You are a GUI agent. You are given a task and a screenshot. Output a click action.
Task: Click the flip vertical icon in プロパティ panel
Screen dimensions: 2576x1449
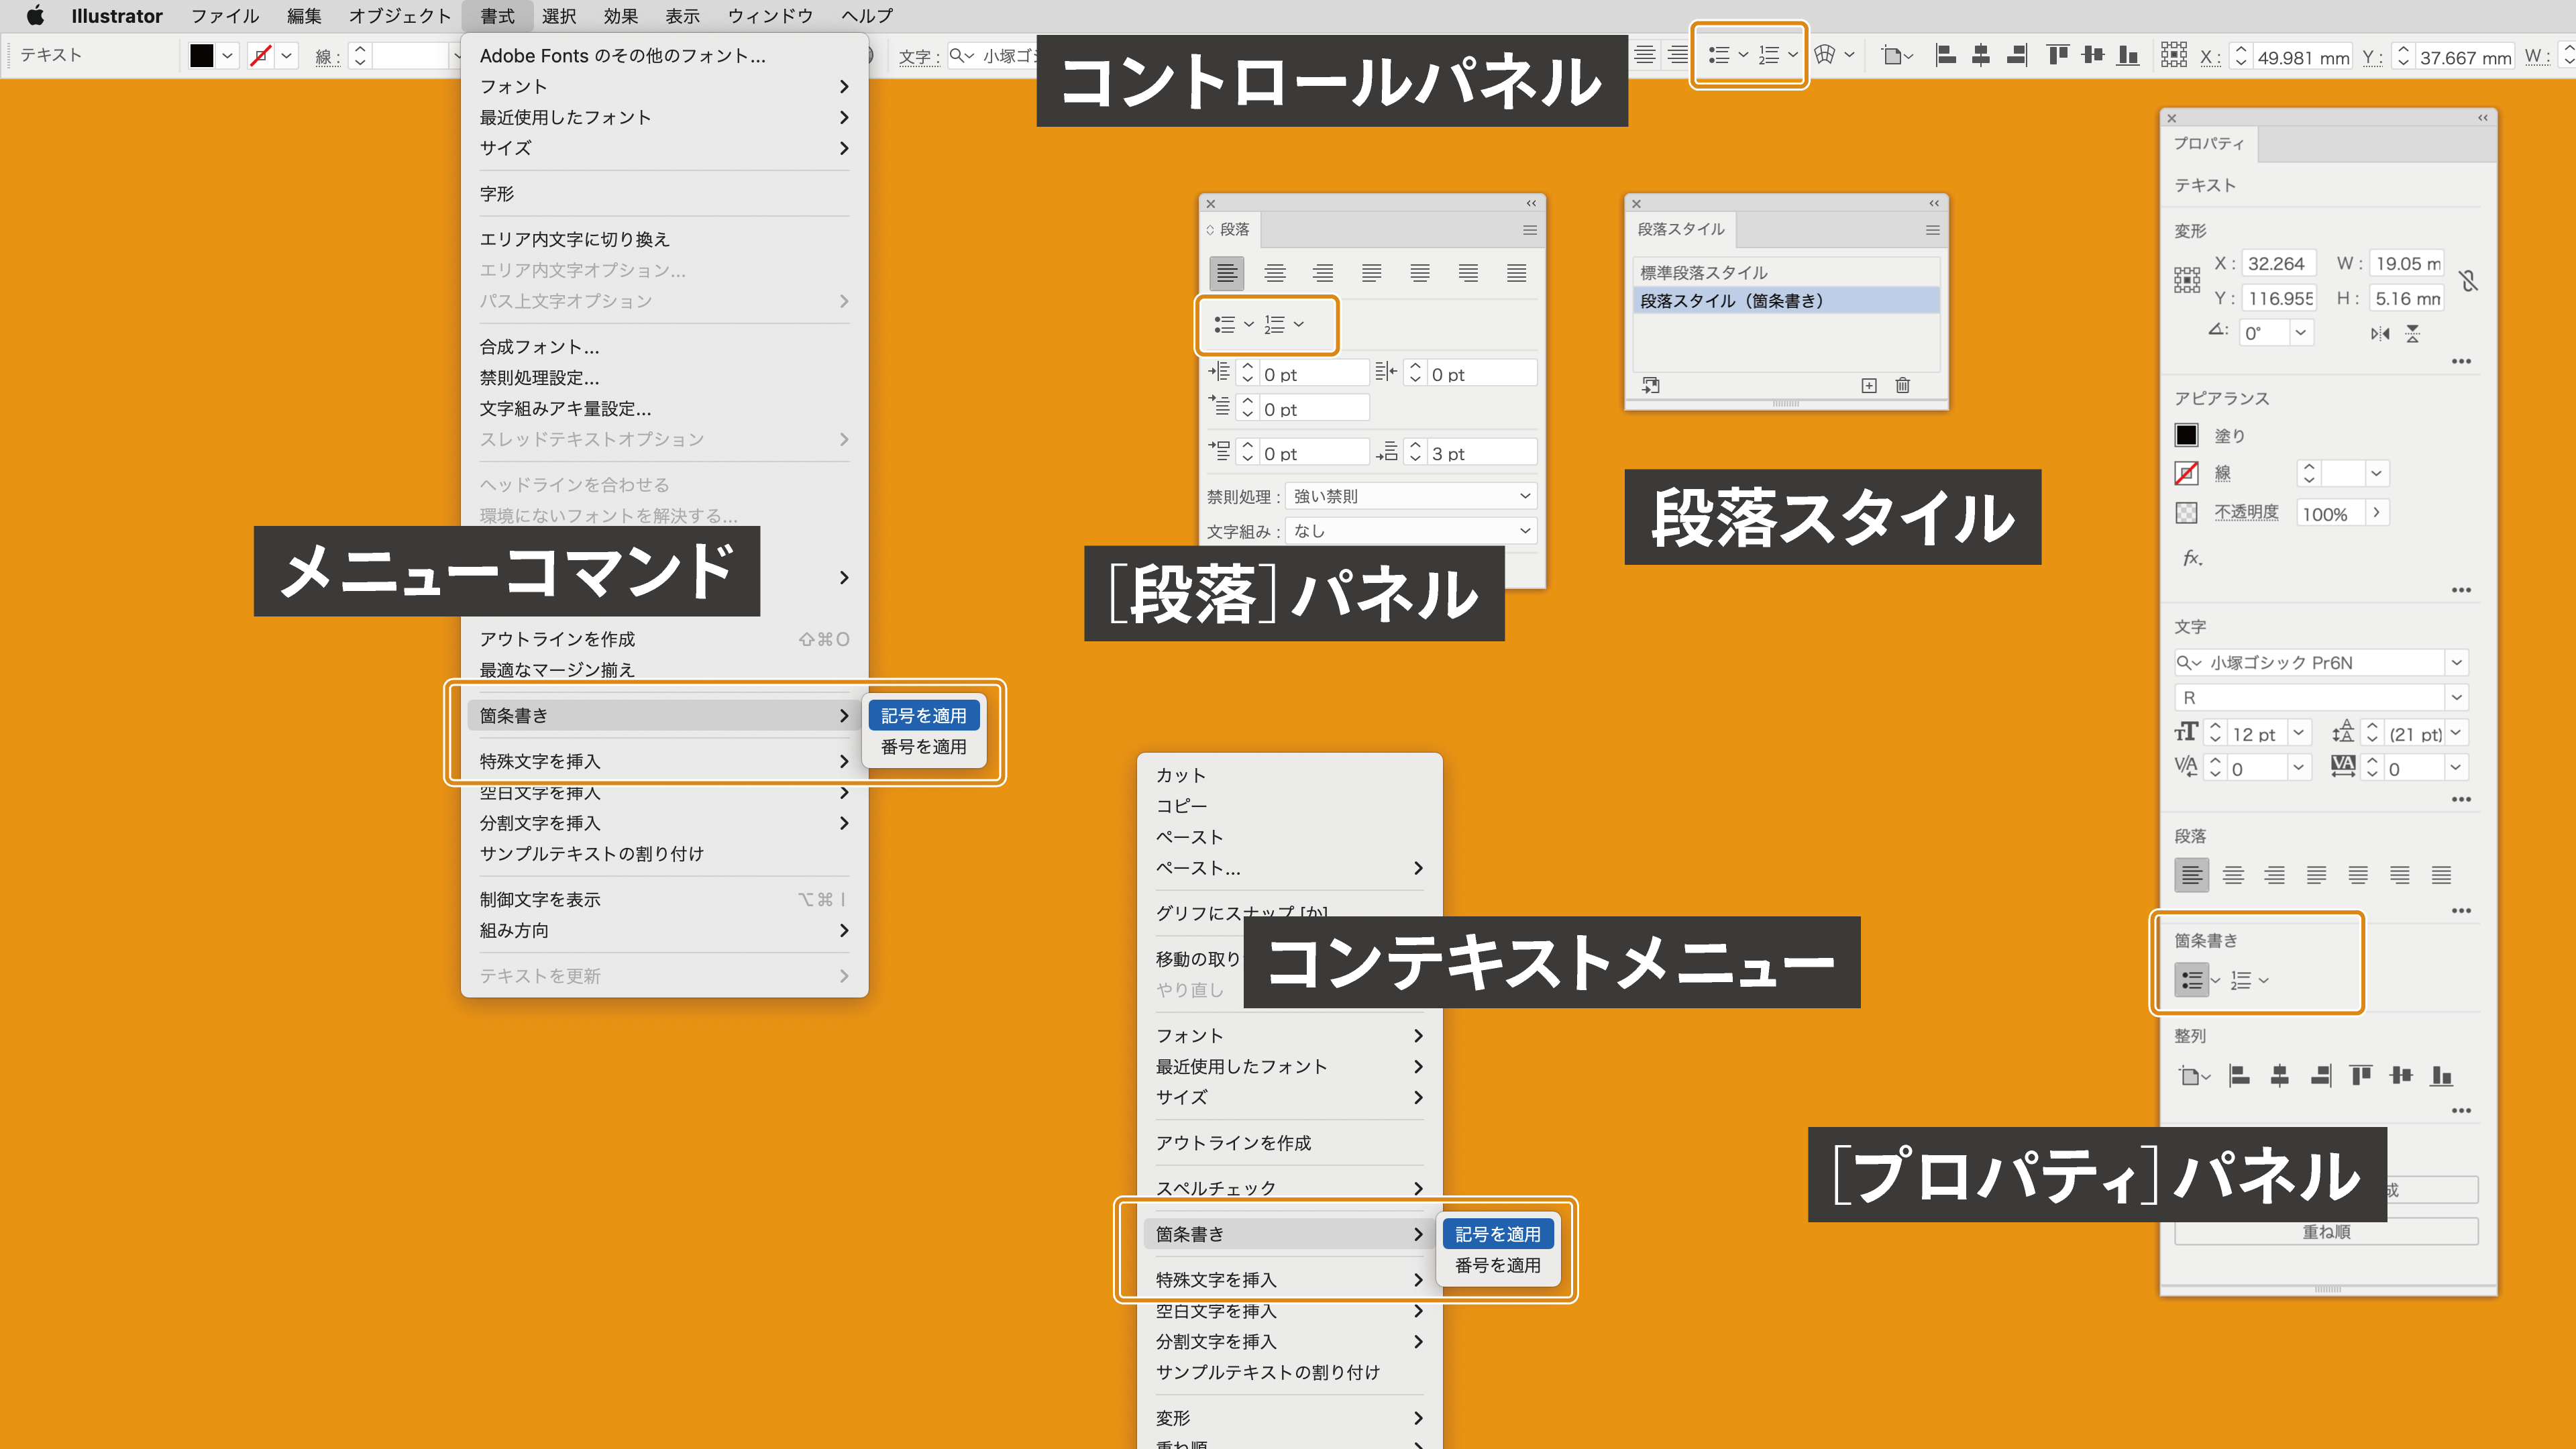pyautogui.click(x=2413, y=334)
